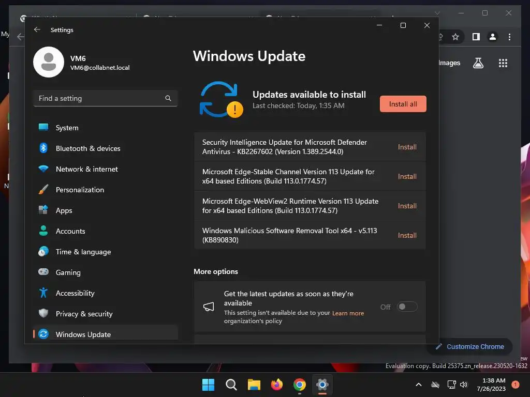The image size is (530, 397).
Task: Click Install all button
Action: pyautogui.click(x=403, y=104)
